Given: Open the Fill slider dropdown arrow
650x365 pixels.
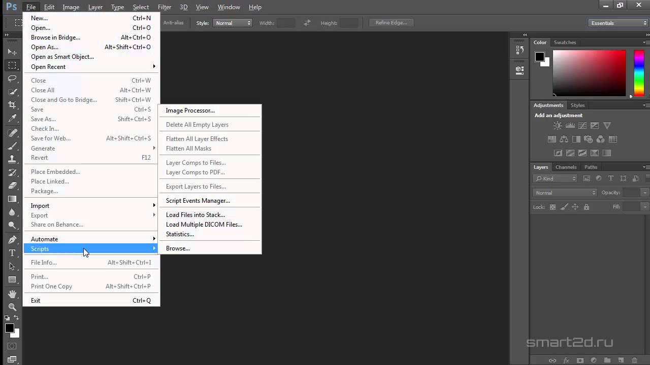Looking at the screenshot, I should point(645,207).
